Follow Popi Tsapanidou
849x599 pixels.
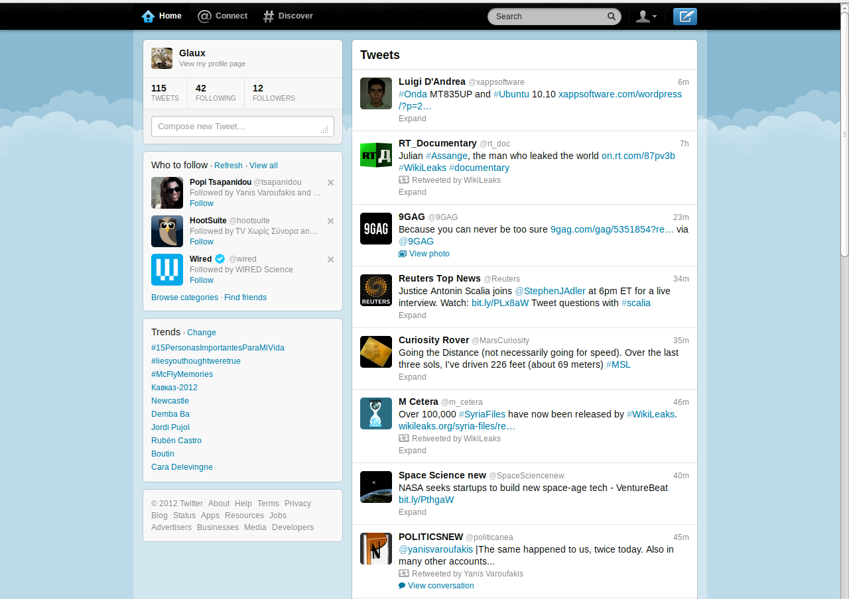[202, 203]
